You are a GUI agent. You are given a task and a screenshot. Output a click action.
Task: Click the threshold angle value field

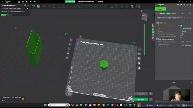pos(186,34)
